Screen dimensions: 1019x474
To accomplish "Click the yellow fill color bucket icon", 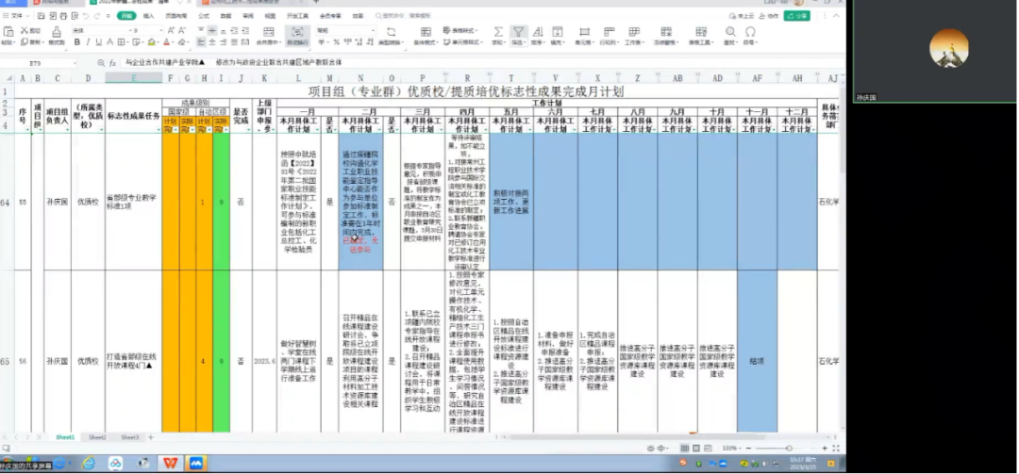I will point(151,42).
